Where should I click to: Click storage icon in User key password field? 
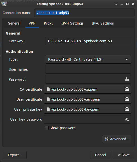click(127, 119)
